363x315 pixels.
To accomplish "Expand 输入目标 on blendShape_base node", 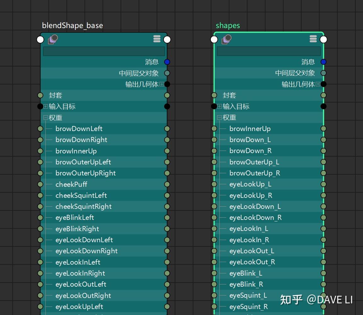I will point(46,106).
